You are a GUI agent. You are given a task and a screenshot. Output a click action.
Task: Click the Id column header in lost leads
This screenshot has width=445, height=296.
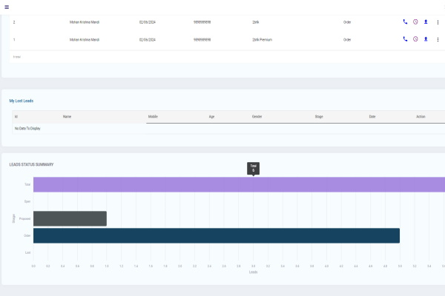16,117
